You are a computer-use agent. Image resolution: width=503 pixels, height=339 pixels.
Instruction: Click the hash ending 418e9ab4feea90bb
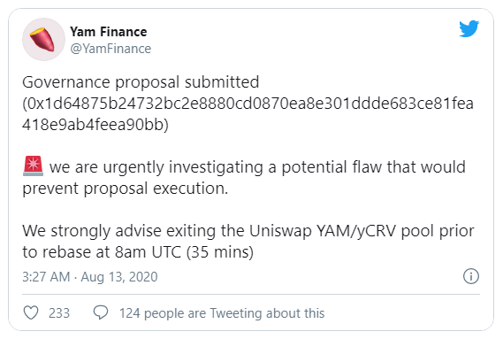[95, 125]
